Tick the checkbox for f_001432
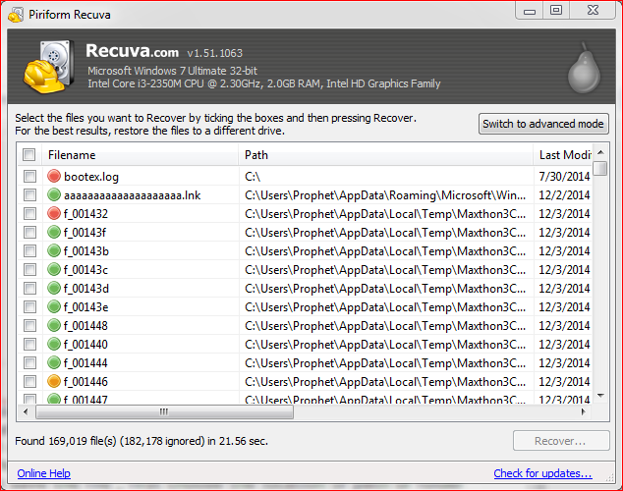The height and width of the screenshot is (491, 623). pos(29,213)
